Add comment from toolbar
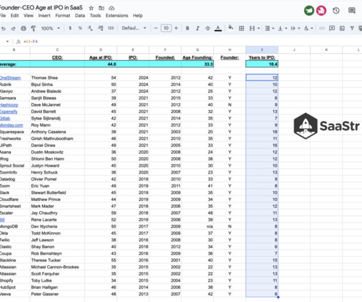 pyautogui.click(x=332, y=28)
